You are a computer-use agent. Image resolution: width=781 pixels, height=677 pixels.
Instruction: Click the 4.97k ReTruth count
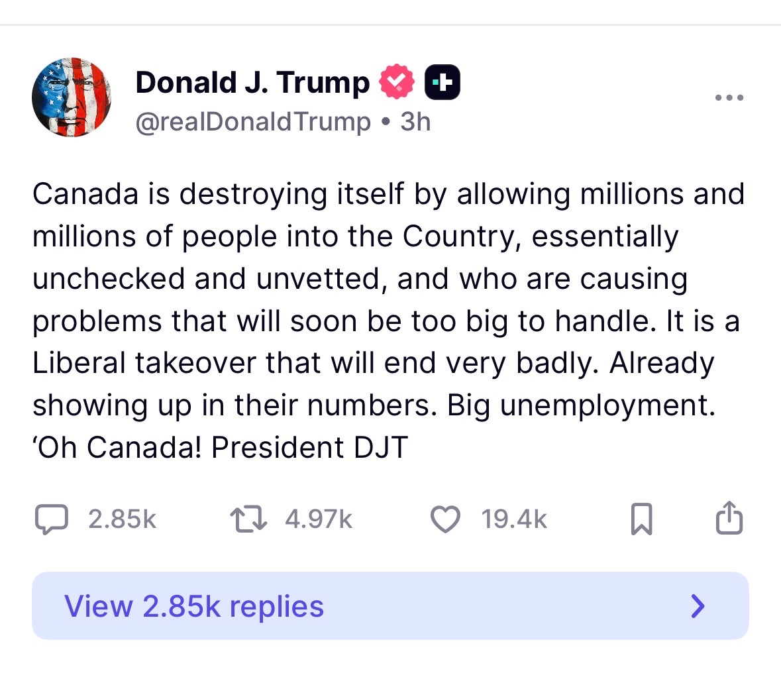coord(319,519)
